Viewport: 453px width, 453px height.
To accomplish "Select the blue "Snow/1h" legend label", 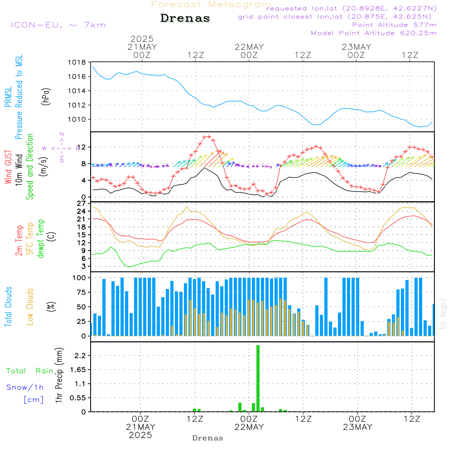I will pos(25,387).
